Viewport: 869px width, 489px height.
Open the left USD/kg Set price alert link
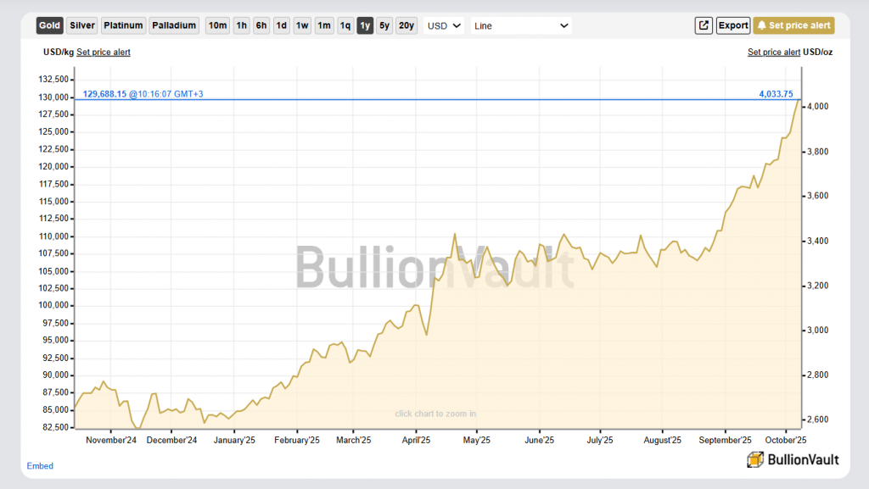(x=104, y=53)
